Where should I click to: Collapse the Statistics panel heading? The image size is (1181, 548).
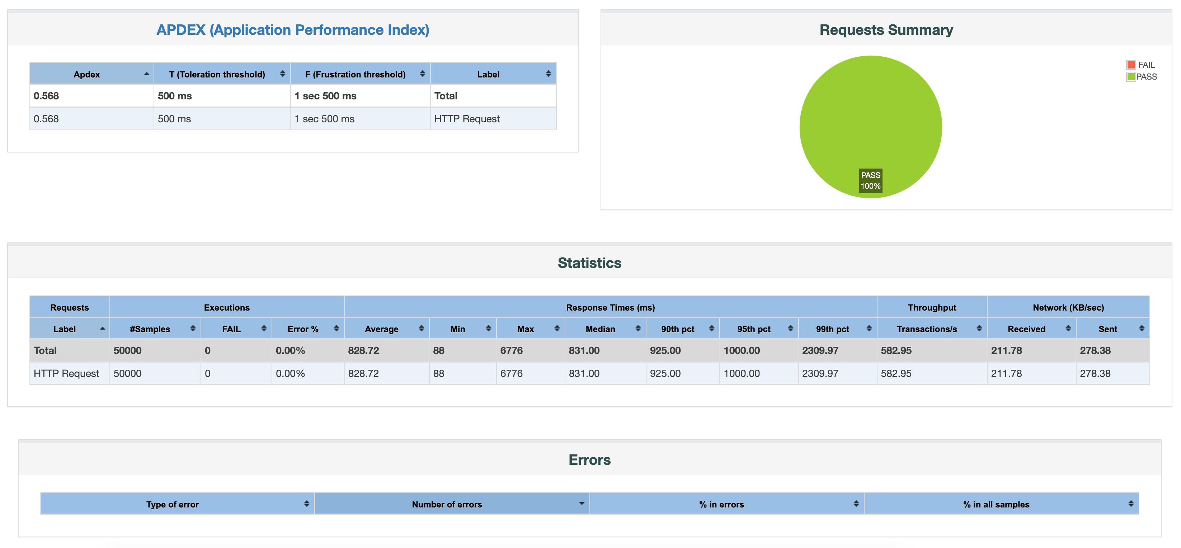click(589, 263)
